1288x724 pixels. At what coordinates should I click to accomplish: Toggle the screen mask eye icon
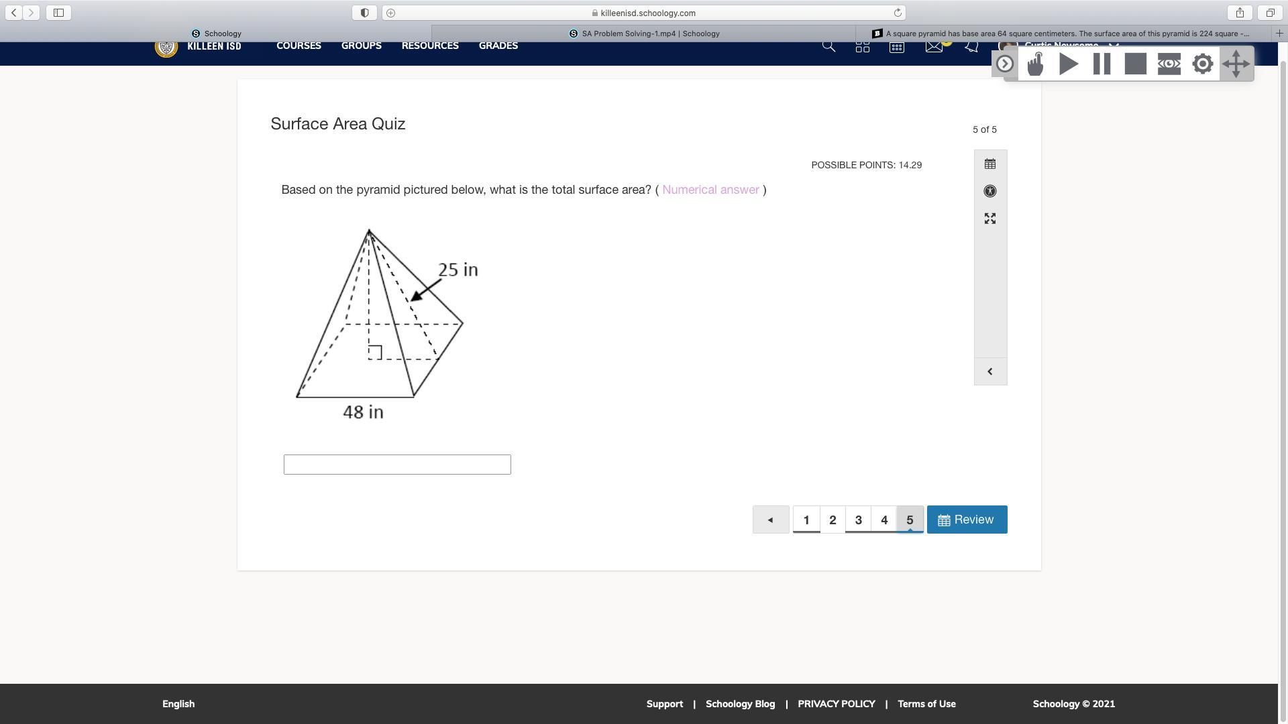[1169, 64]
